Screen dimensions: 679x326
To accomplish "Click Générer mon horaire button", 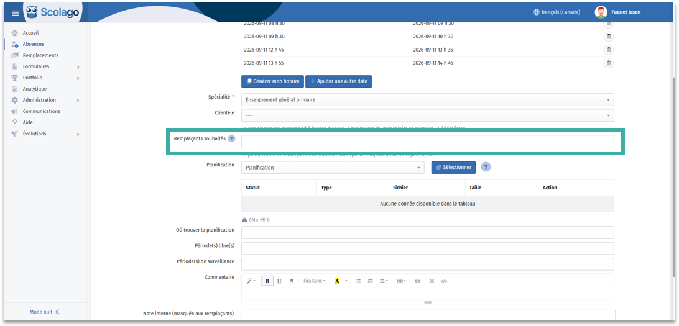I will (x=272, y=81).
